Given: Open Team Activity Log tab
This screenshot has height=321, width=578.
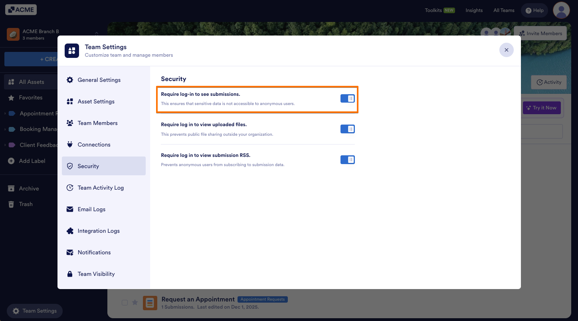Looking at the screenshot, I should tap(104, 188).
